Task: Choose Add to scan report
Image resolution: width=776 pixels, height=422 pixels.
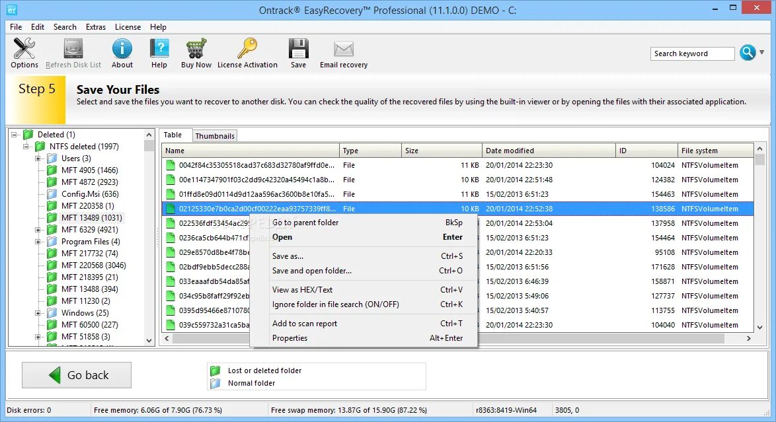Action: pos(364,324)
